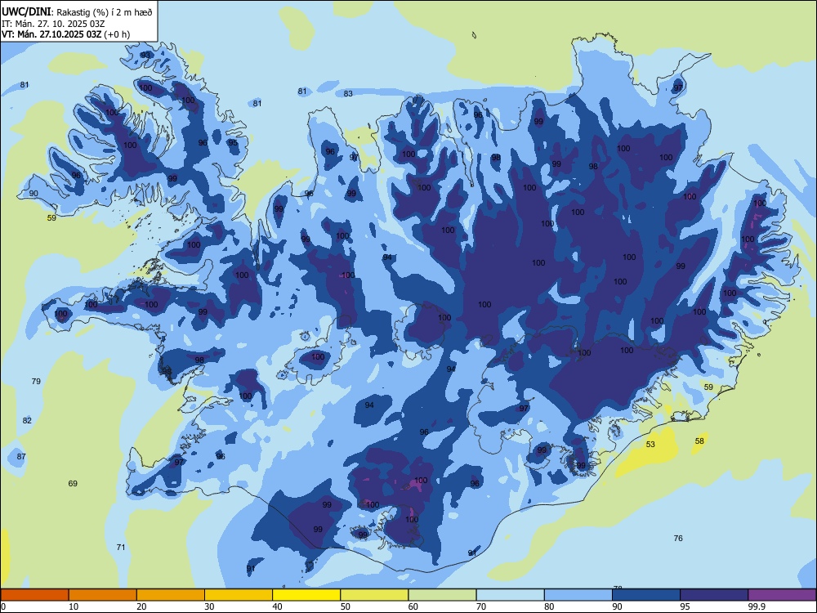Click the legend tick label '20'
817x613 pixels.
pos(141,606)
